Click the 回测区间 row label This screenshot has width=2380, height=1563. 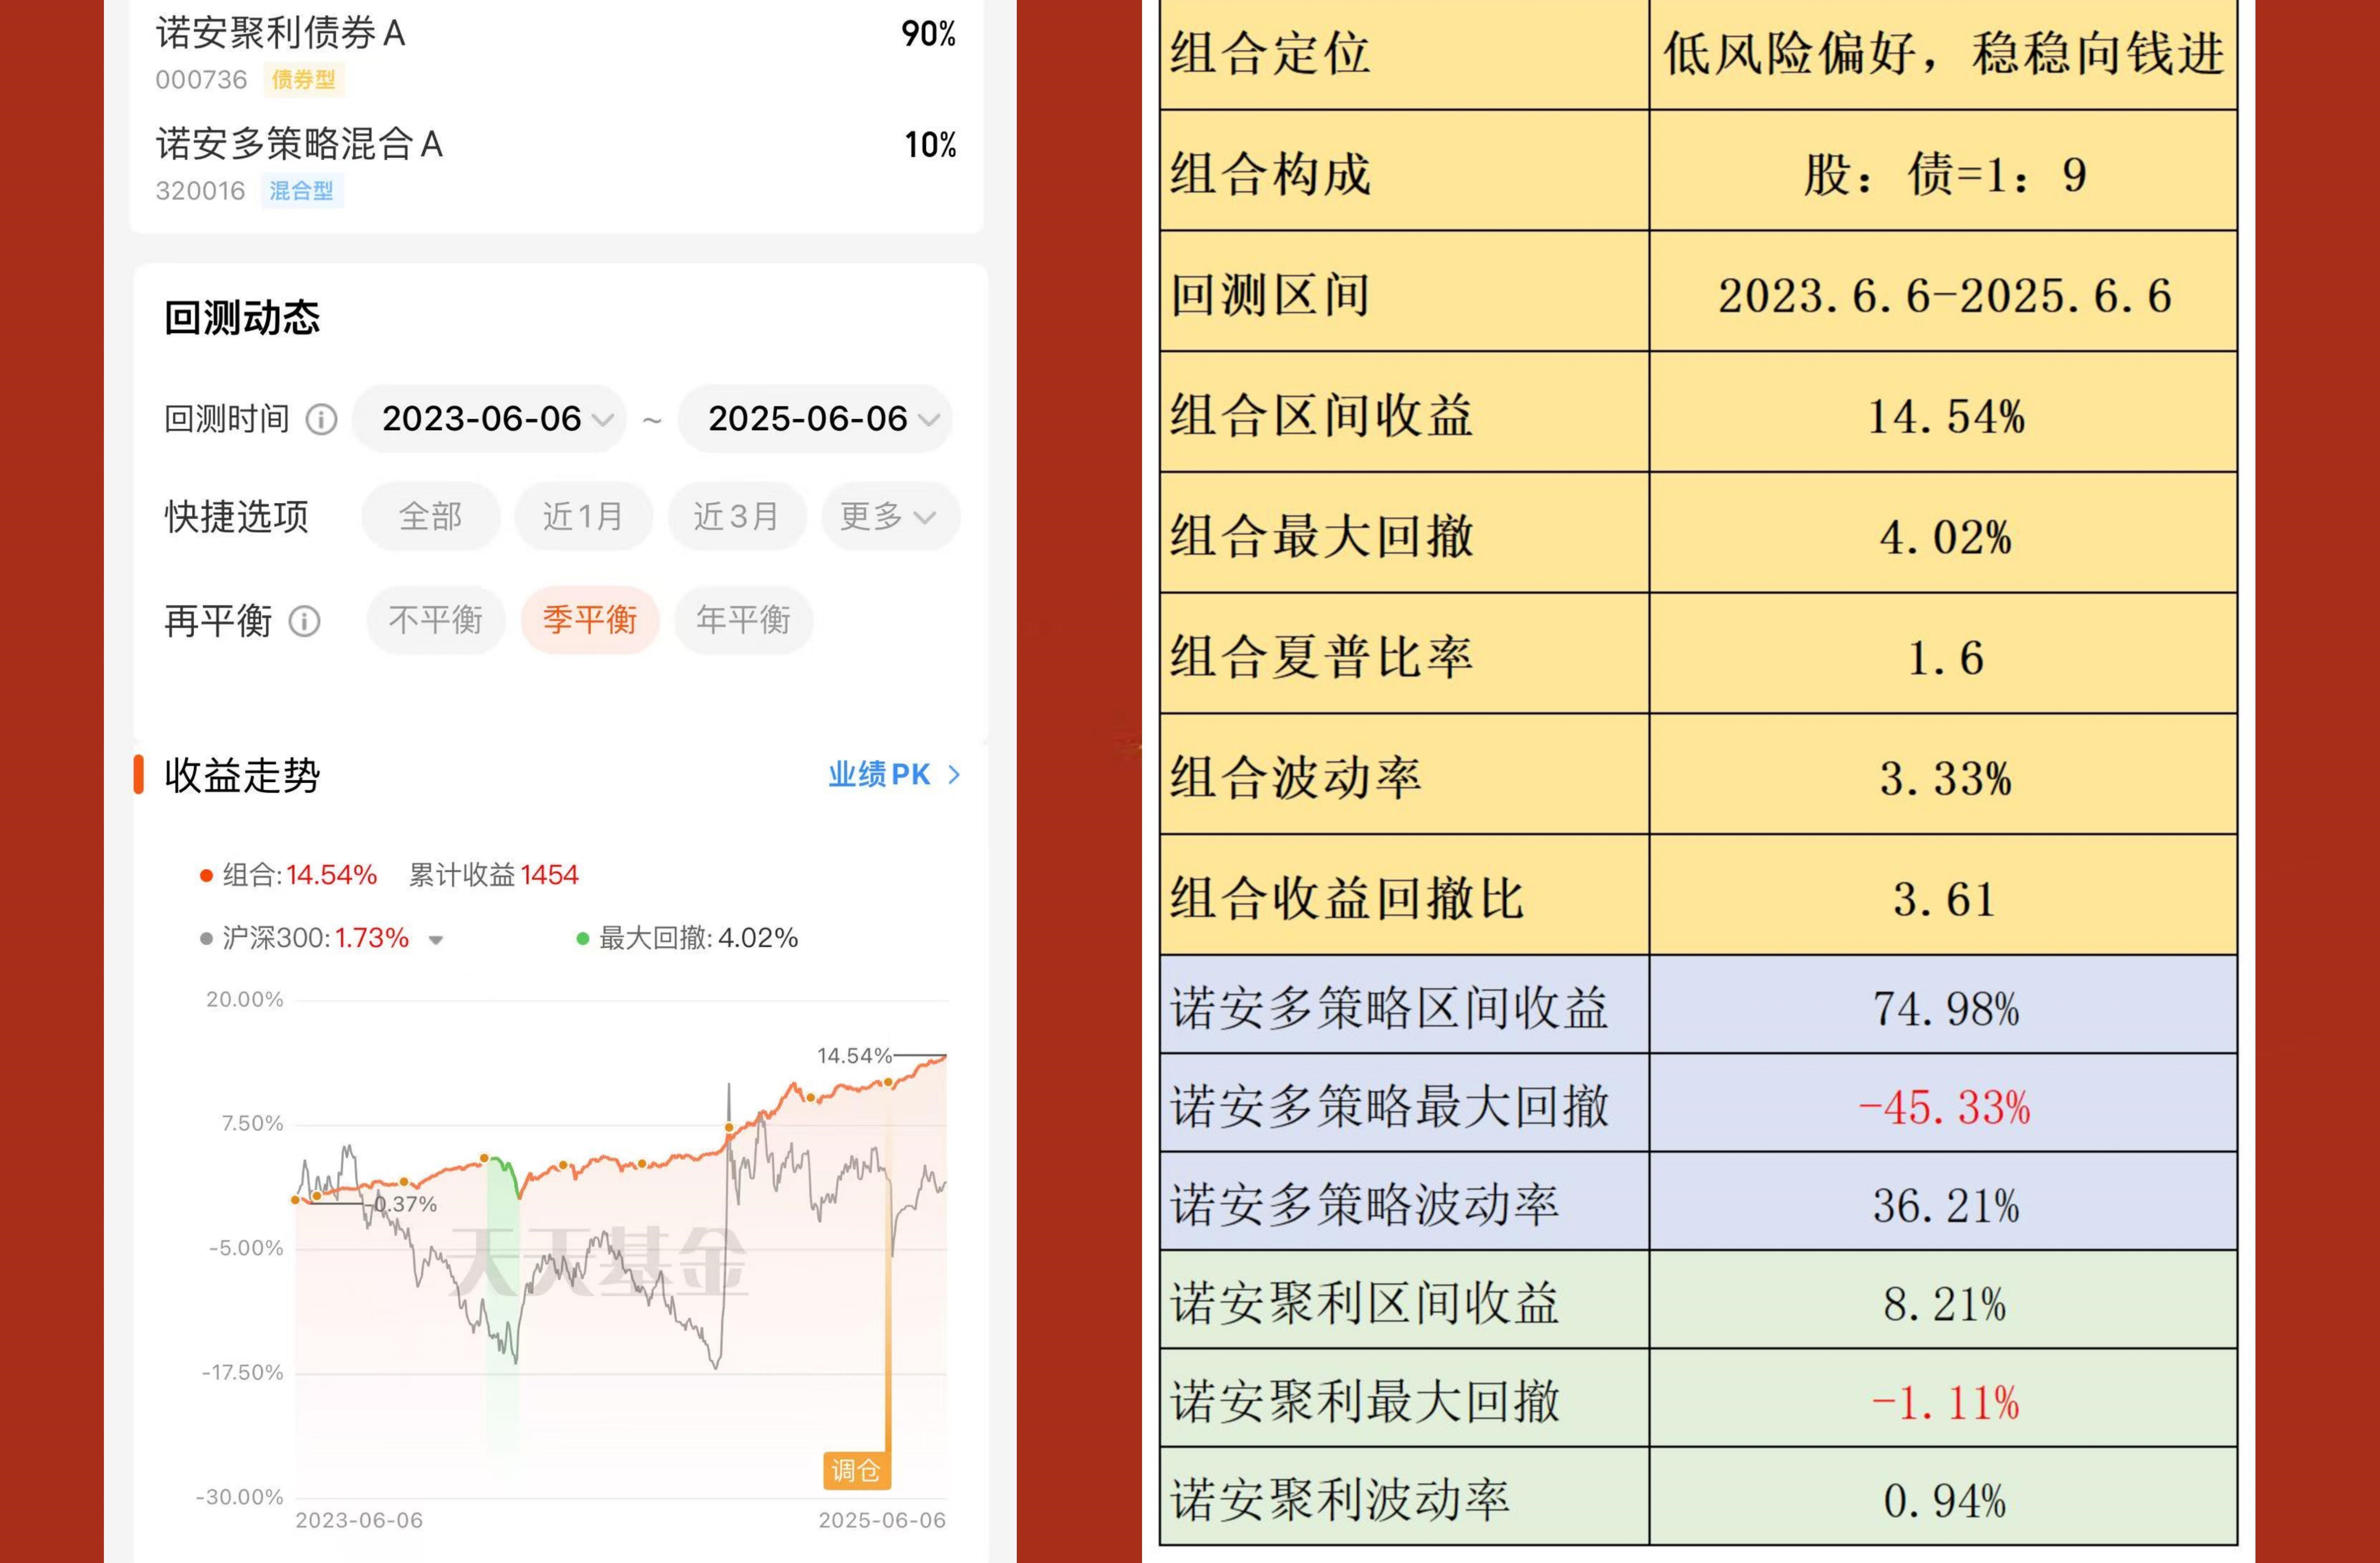point(1270,296)
